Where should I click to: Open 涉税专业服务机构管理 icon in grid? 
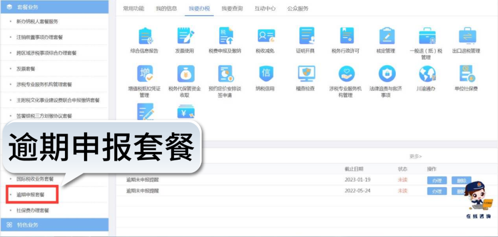coord(346,74)
